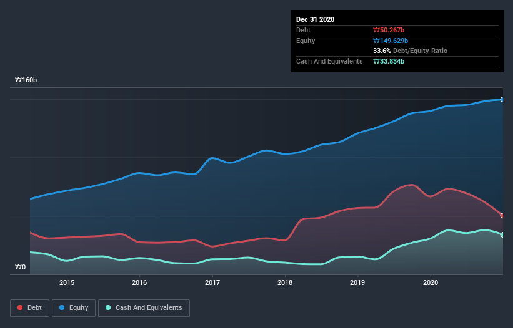Toggle the Equity series legend button
The height and width of the screenshot is (328, 513).
tap(74, 308)
